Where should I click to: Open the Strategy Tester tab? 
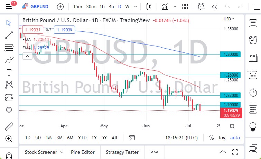(122, 152)
